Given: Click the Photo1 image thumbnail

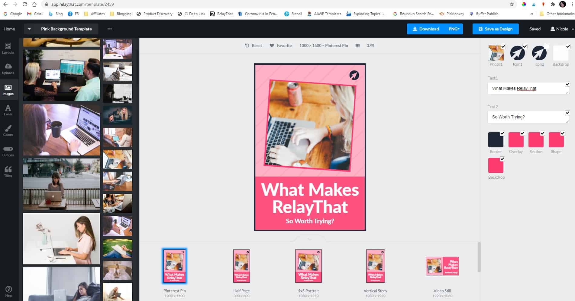Looking at the screenshot, I should (496, 53).
